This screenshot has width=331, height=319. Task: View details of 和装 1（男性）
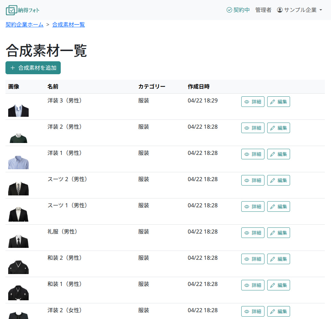[x=253, y=285]
